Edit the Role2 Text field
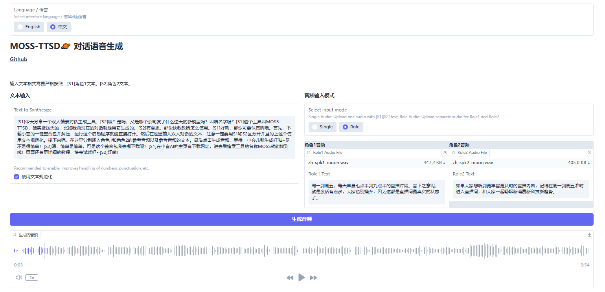This screenshot has width=605, height=292. (521, 189)
